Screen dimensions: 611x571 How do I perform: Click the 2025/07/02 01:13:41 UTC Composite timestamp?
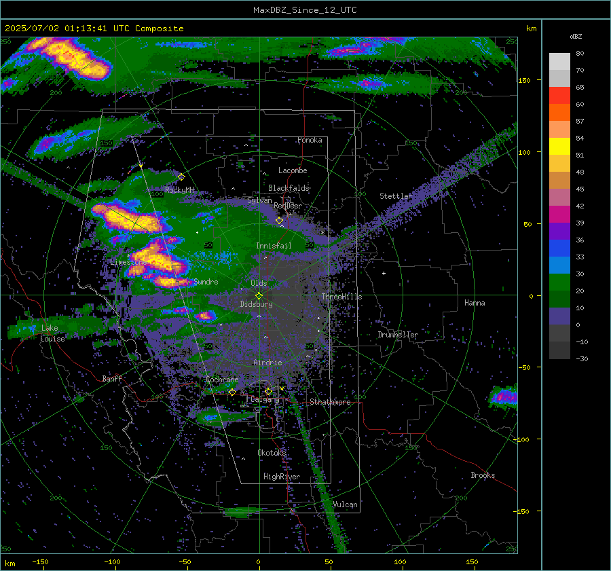94,29
